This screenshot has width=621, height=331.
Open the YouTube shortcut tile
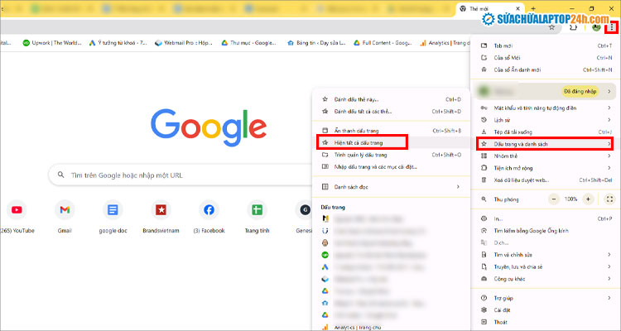[x=17, y=210]
